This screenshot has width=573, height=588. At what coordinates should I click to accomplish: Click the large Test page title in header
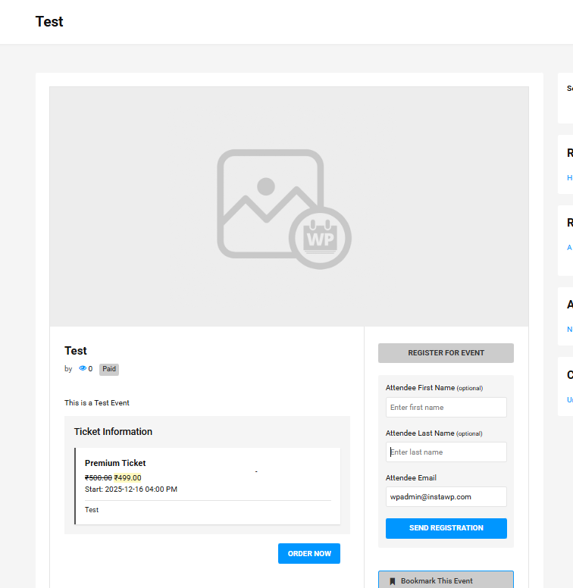click(49, 22)
